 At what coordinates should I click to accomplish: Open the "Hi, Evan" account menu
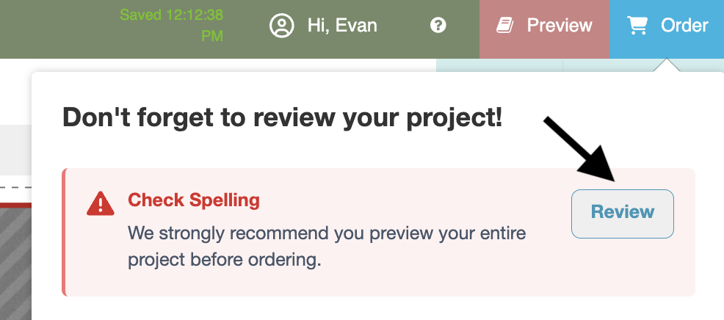(x=342, y=26)
